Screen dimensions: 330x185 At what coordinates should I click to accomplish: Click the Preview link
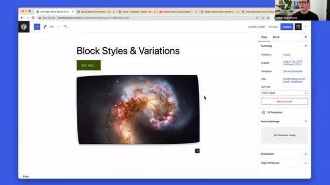point(273,27)
